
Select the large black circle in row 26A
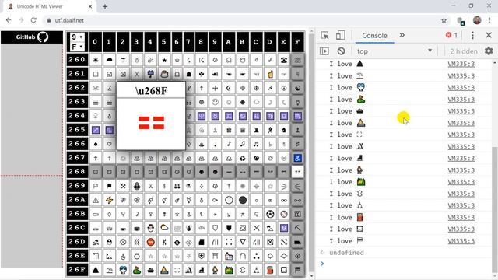point(243,200)
